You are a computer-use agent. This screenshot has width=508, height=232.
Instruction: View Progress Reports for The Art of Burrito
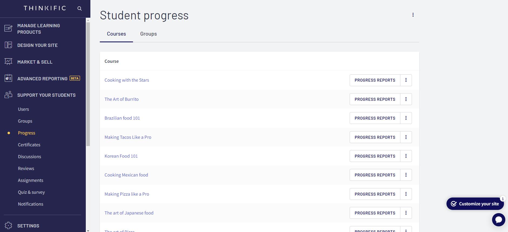375,99
